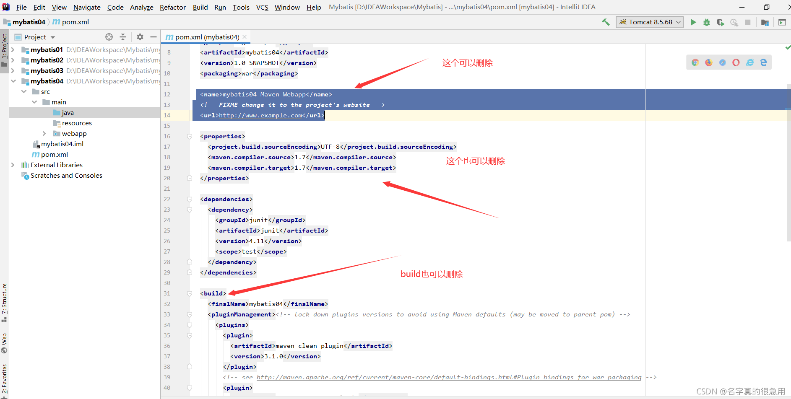Click the editor vertical scrollbar thumb
Screen dimensions: 791x399
pyautogui.click(x=789, y=163)
